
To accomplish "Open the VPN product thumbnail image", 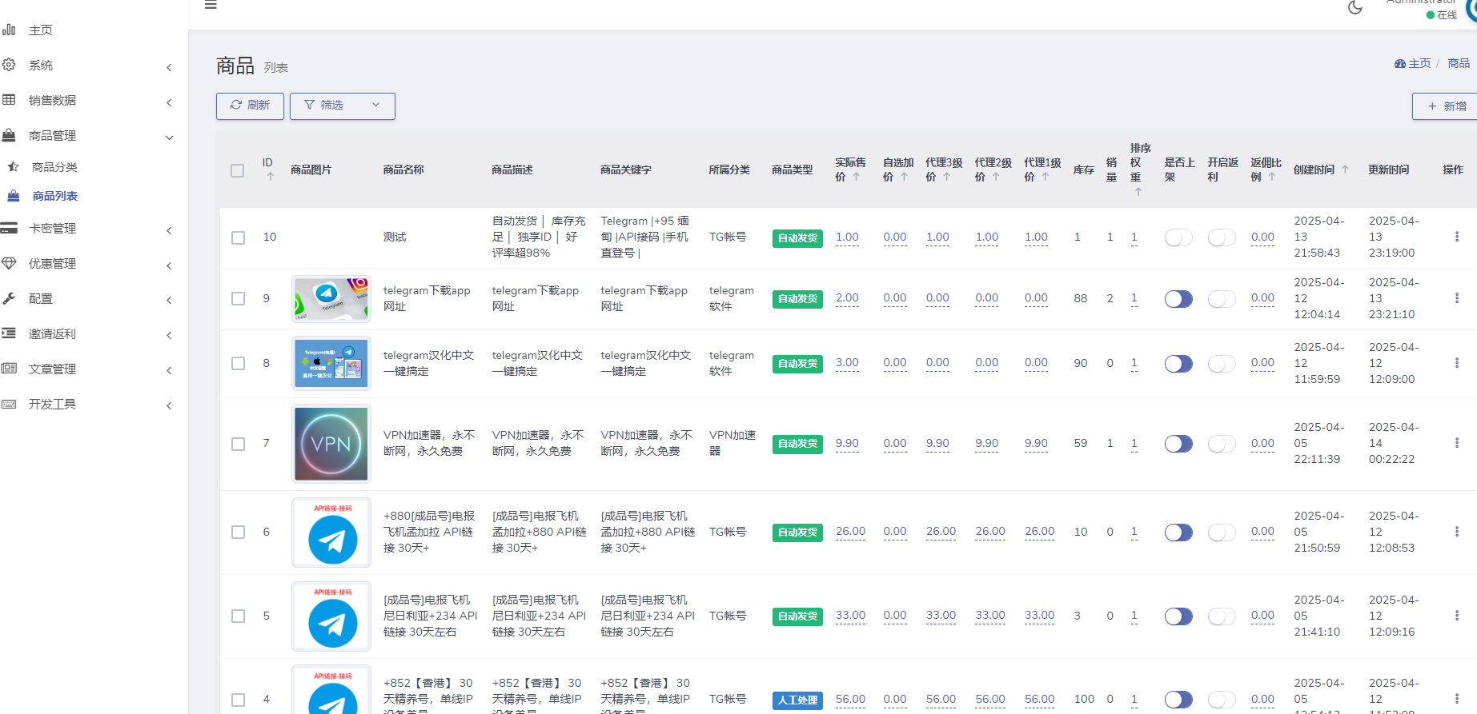I will 331,444.
